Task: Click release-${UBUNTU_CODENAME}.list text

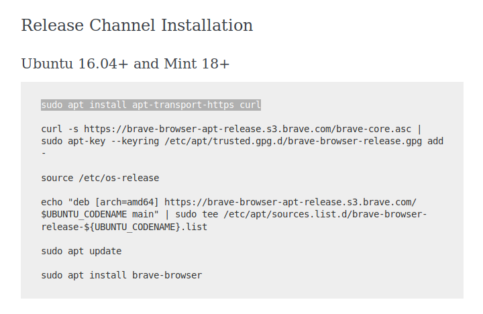Action: tap(124, 227)
